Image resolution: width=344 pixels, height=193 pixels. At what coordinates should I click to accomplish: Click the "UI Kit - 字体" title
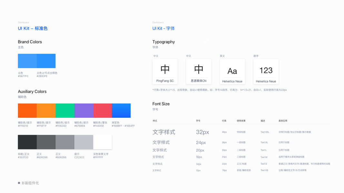(x=164, y=28)
